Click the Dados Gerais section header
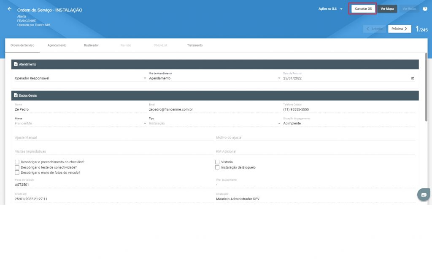The image size is (432, 259). click(x=215, y=95)
